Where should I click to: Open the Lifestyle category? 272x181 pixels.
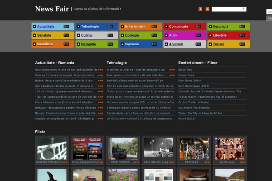click(x=220, y=35)
